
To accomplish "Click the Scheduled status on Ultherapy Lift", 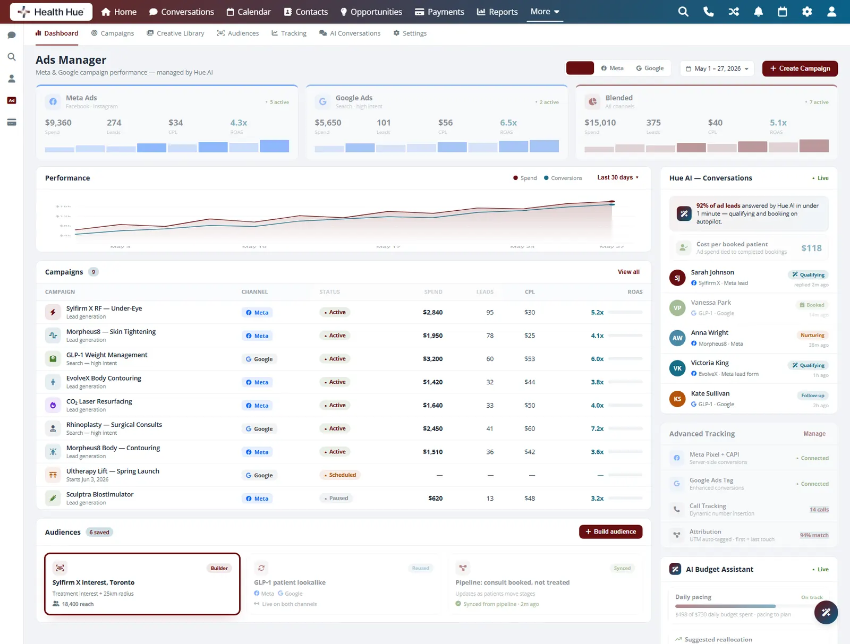I will [340, 475].
